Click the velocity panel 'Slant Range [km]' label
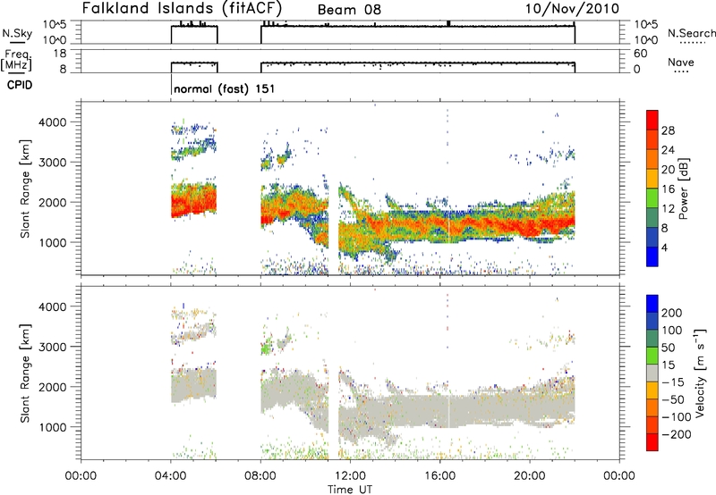Screen dimensions: 716x495 coord(25,373)
